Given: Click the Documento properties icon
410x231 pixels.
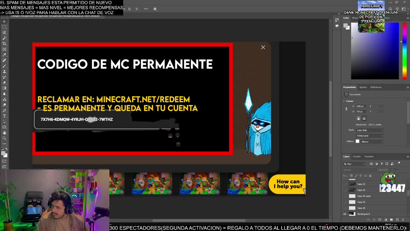Looking at the screenshot, I should [346, 94].
